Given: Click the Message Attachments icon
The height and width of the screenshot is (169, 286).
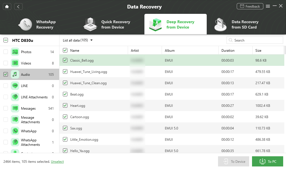Looking at the screenshot, I should 15,120.
